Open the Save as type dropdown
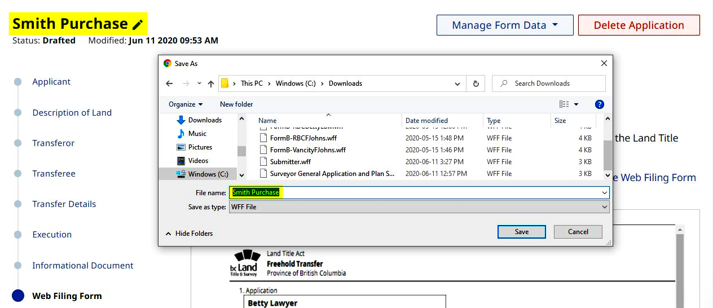This screenshot has height=308, width=713. (x=419, y=207)
